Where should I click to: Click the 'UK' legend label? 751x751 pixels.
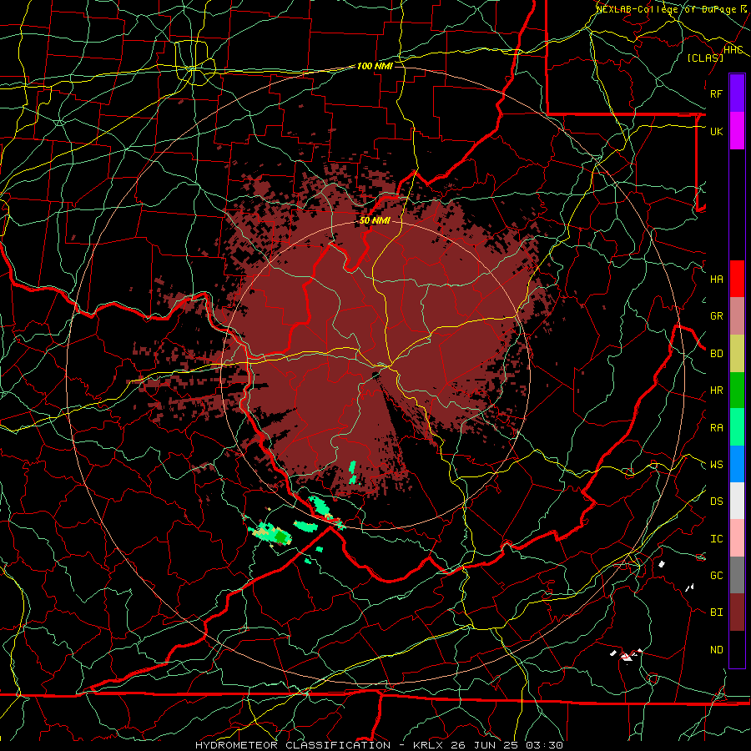(x=717, y=131)
